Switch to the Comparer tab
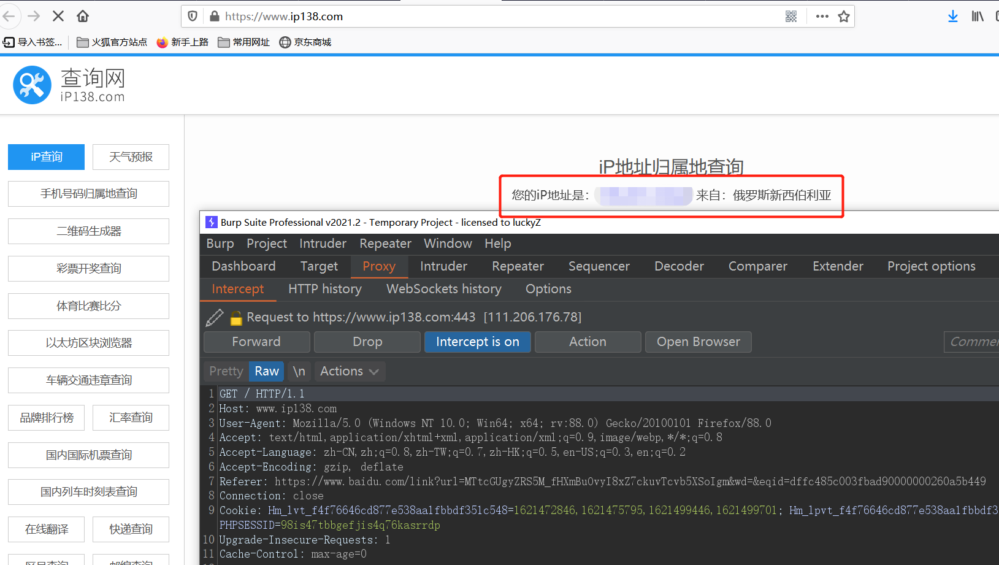999x565 pixels. (x=758, y=266)
